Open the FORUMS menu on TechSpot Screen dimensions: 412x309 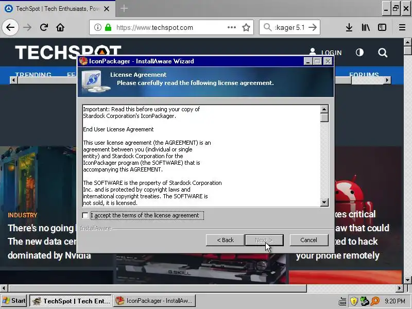[x=364, y=75]
